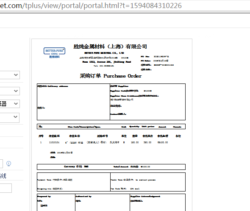Click the BETTER-PURE CHINA logo
Image resolution: width=250 pixels, height=211 pixels.
pos(54,53)
